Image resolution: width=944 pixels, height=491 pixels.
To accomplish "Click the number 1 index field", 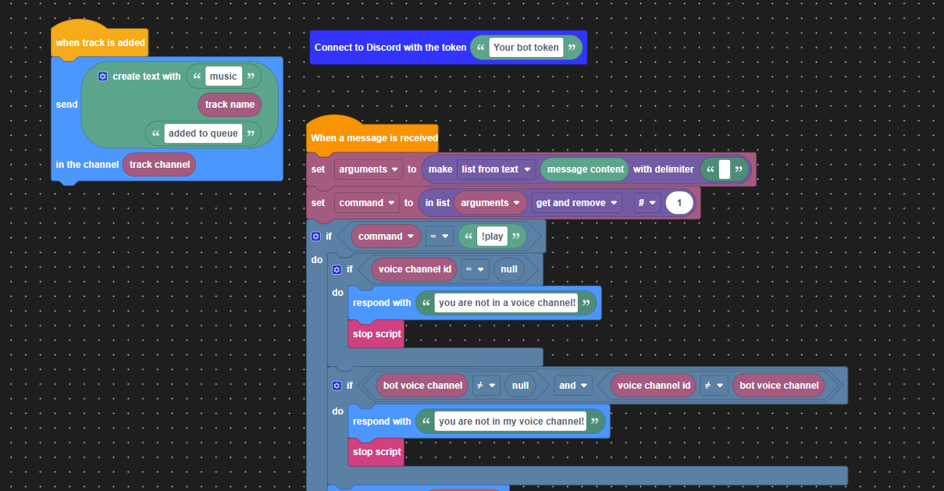I will pyautogui.click(x=679, y=203).
